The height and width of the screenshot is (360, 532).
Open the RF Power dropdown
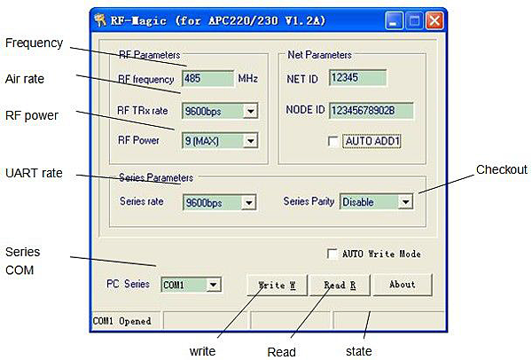pyautogui.click(x=251, y=140)
